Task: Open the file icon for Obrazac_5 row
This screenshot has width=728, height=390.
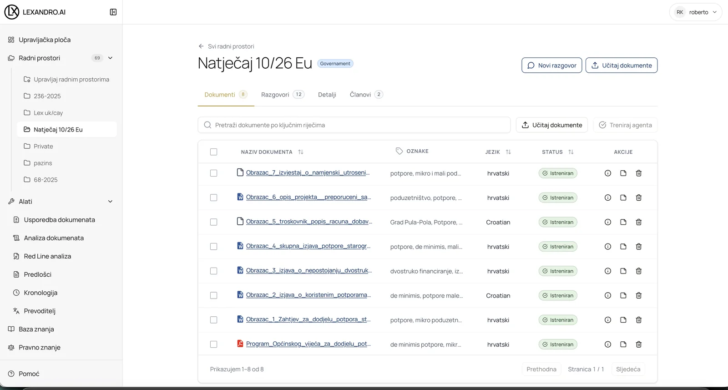Action: (x=623, y=222)
